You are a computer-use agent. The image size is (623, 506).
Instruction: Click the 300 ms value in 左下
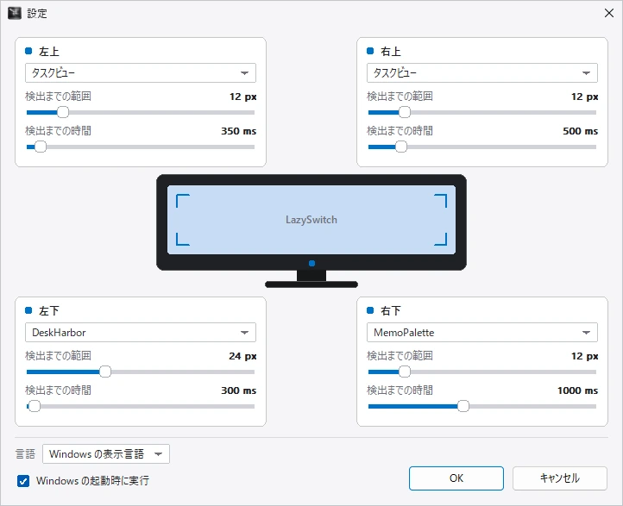point(239,390)
